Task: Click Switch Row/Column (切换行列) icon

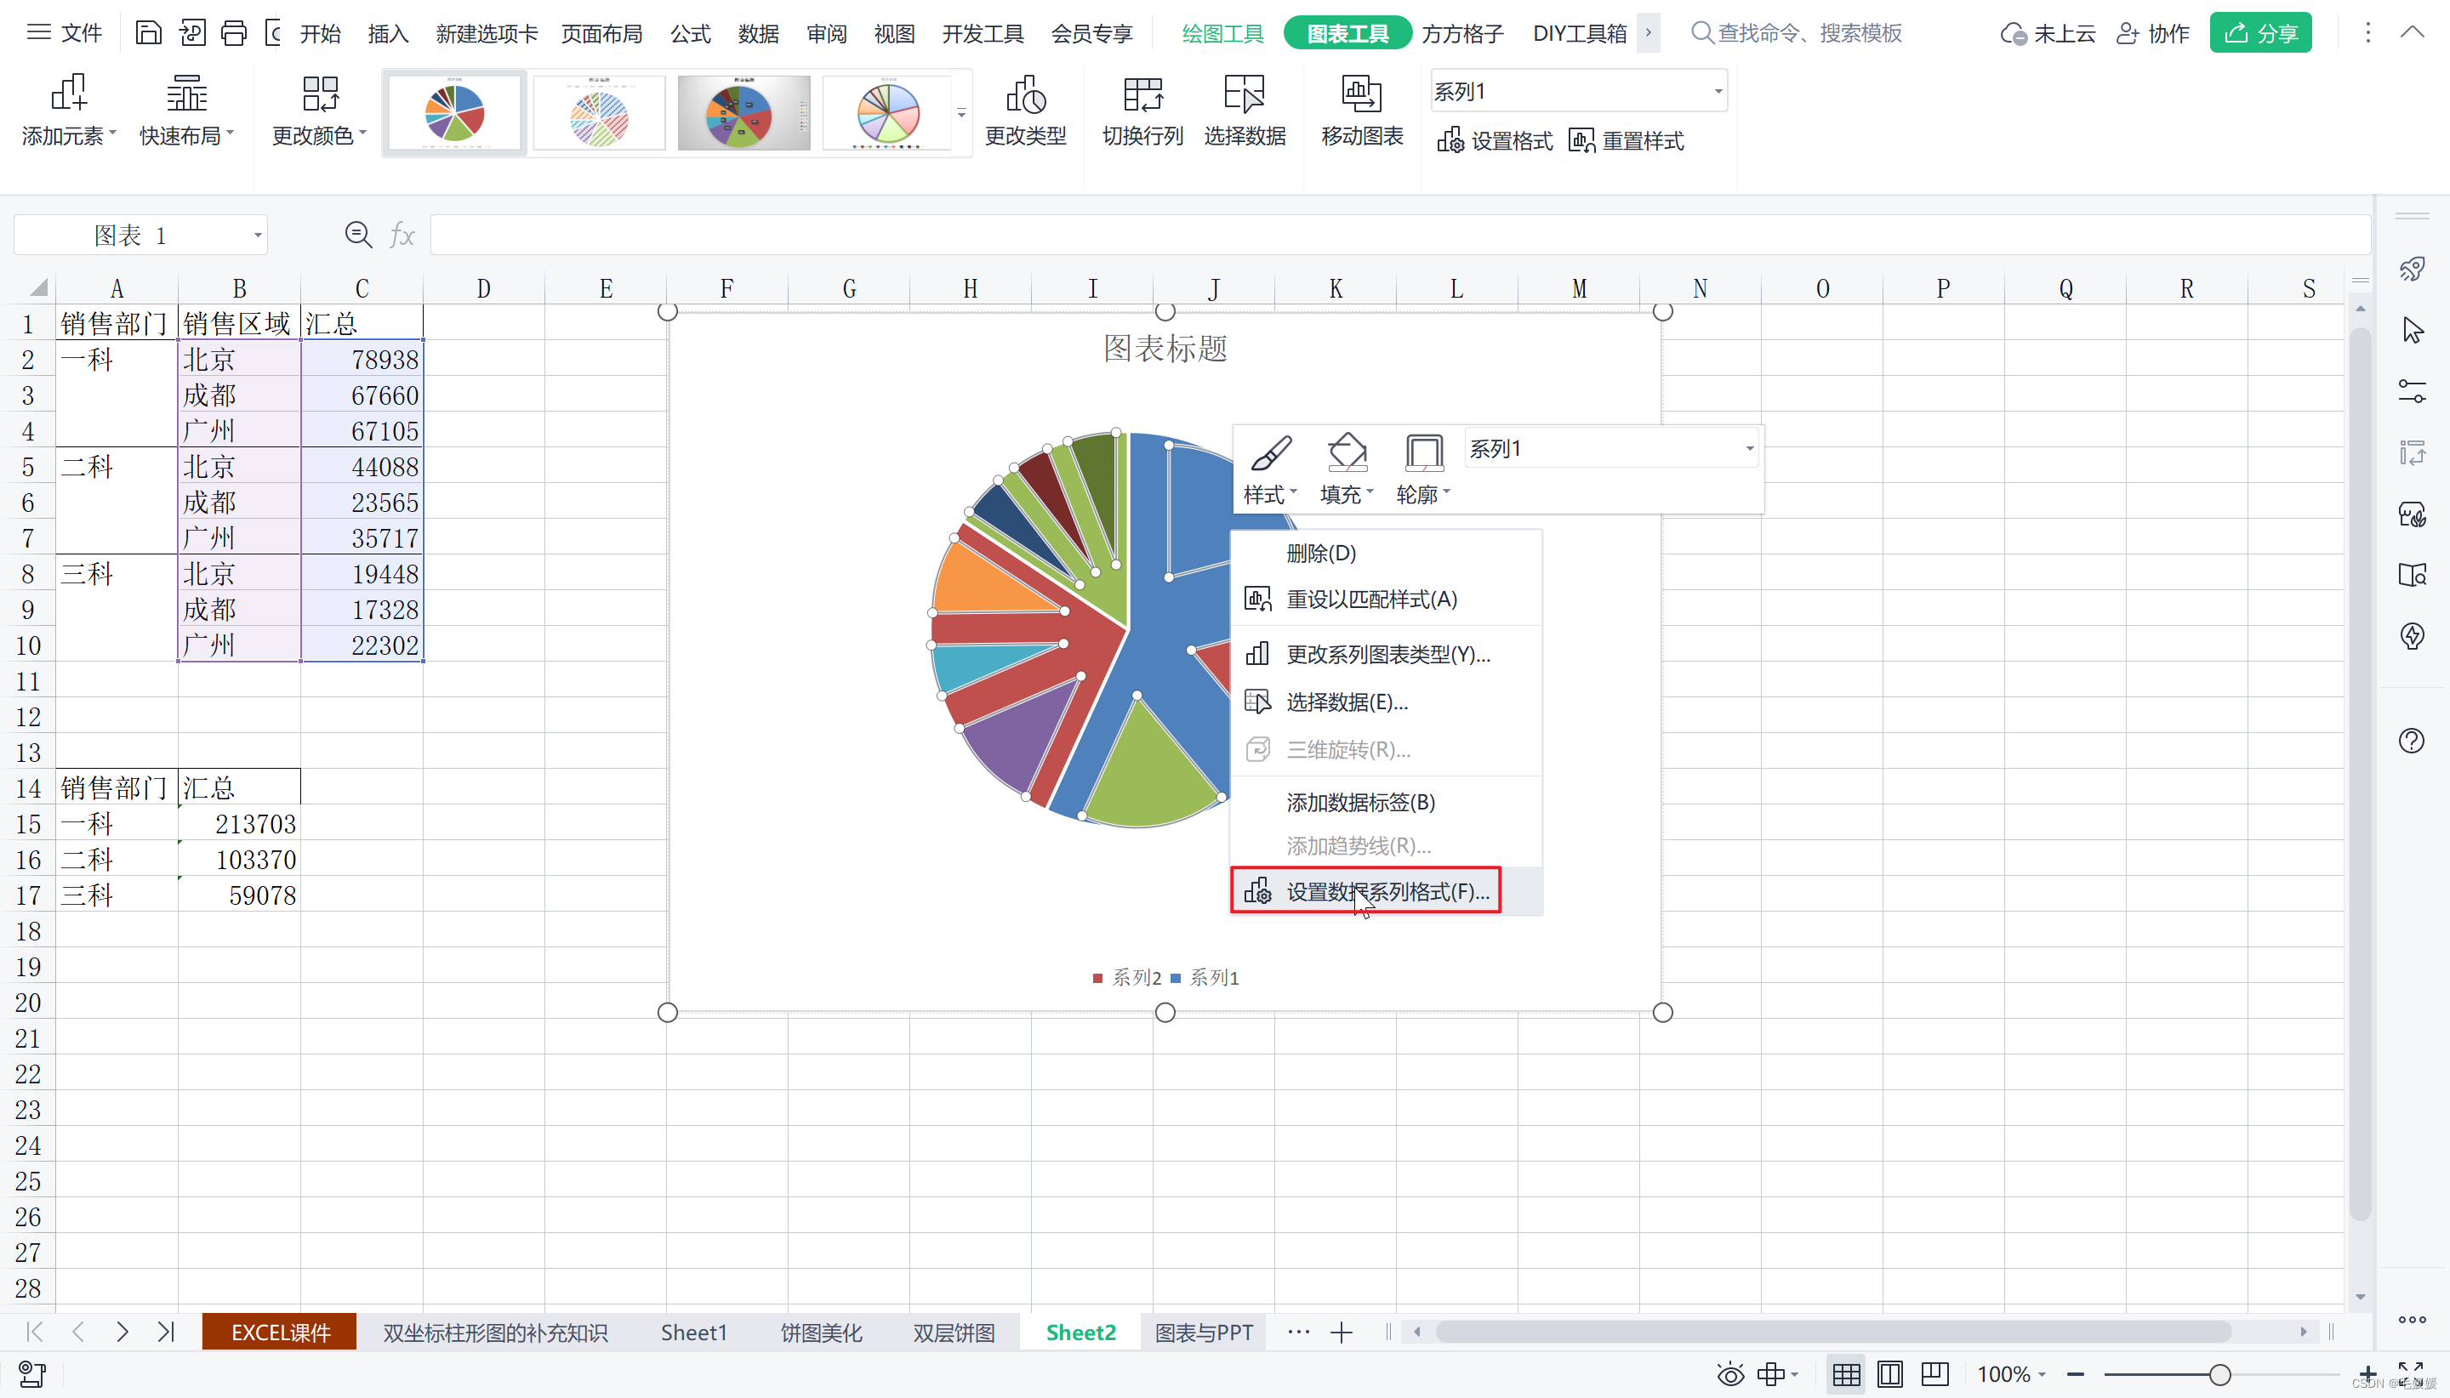Action: coord(1142,94)
